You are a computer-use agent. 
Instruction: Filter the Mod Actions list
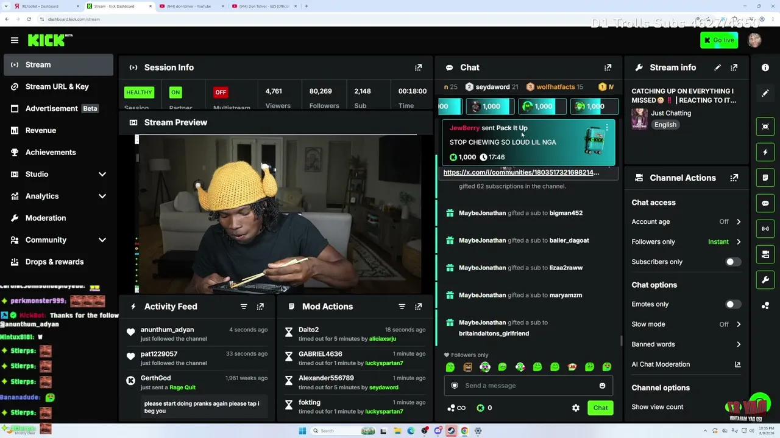coord(402,307)
